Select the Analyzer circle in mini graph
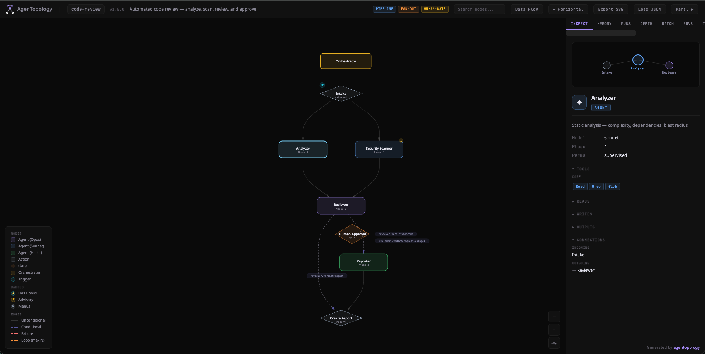Viewport: 705px width, 354px height. pyautogui.click(x=638, y=60)
